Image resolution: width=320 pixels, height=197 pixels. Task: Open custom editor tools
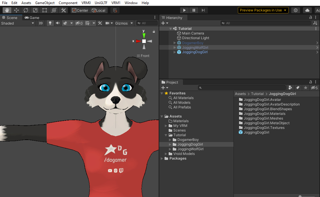click(63, 10)
